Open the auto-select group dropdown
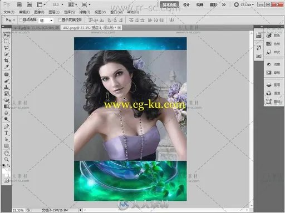285x213 pixels. coord(46,20)
